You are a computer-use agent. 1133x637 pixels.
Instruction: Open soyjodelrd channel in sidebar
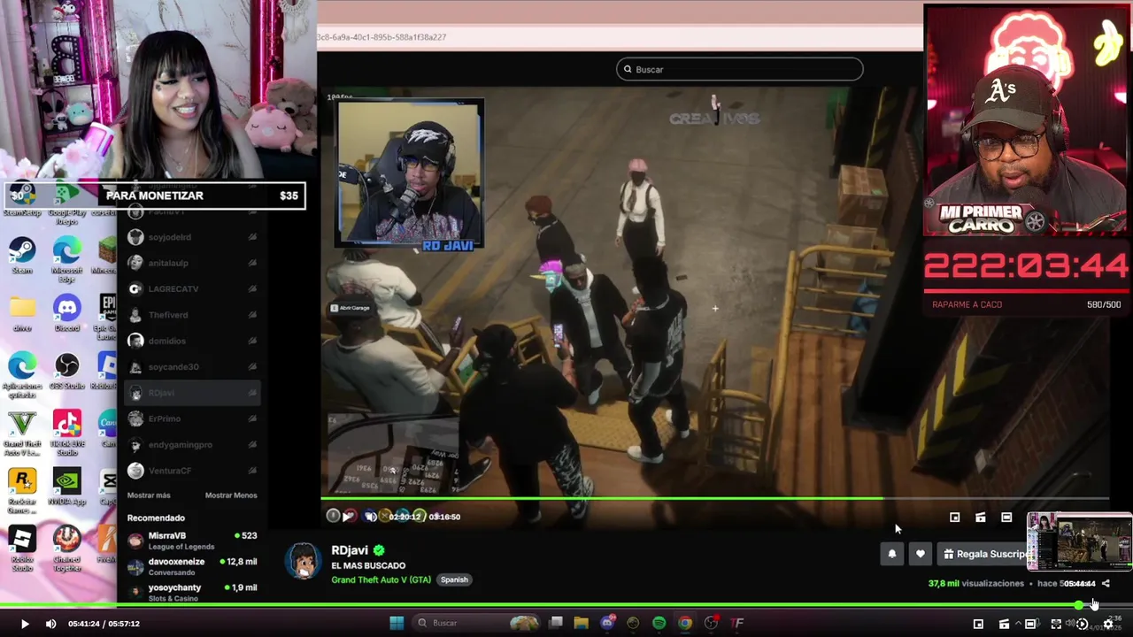[x=193, y=237]
